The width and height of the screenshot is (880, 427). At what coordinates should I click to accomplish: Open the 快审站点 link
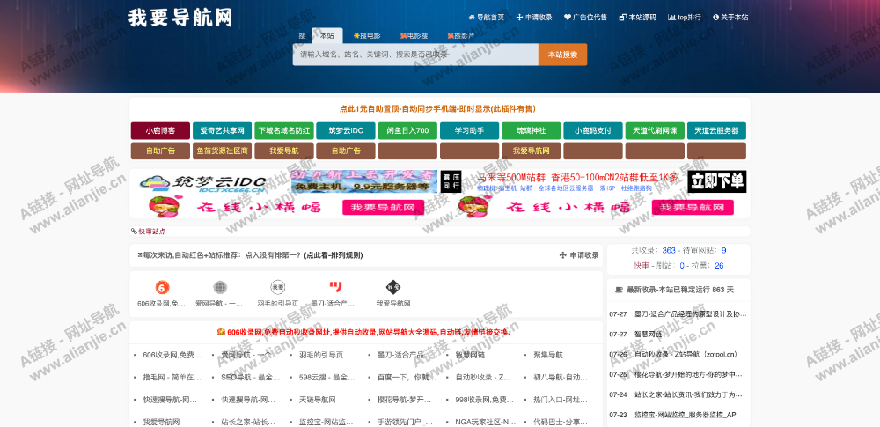(152, 231)
